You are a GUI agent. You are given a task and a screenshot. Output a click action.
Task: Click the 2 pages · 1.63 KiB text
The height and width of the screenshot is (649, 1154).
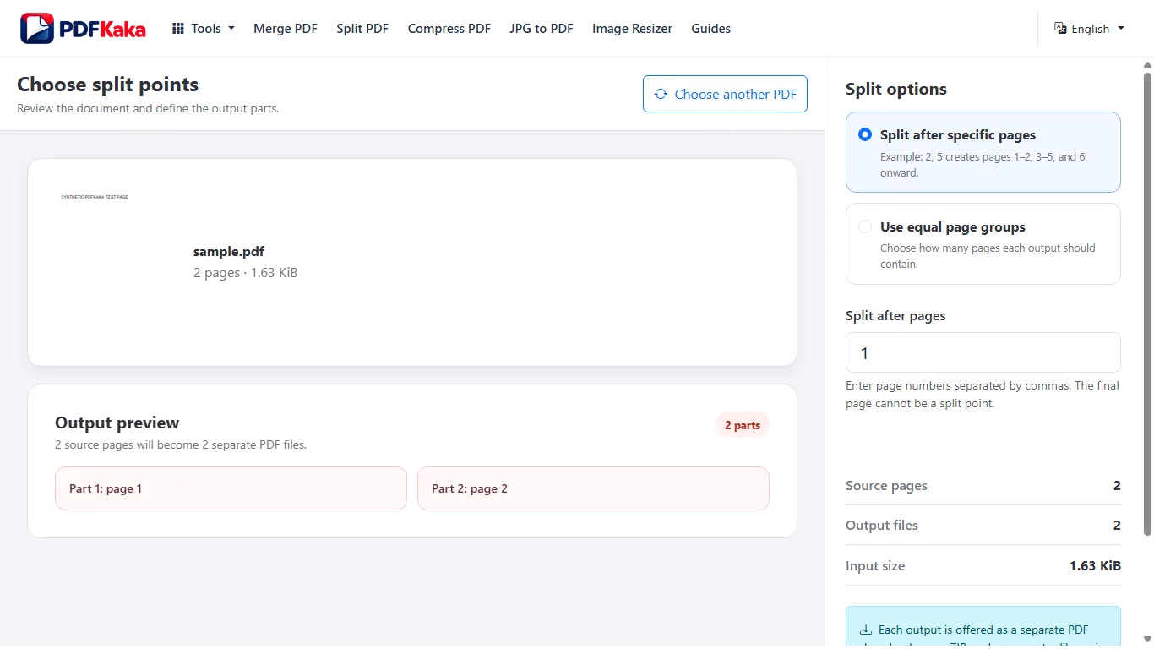tap(245, 273)
